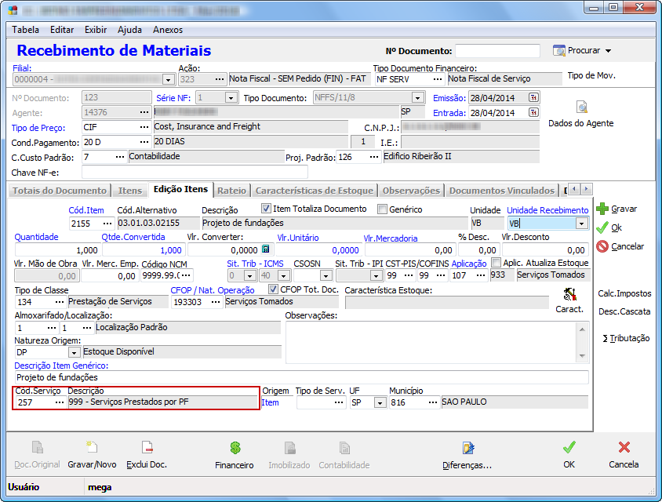Expand the UF state dropdown
The width and height of the screenshot is (662, 502).
tap(380, 402)
